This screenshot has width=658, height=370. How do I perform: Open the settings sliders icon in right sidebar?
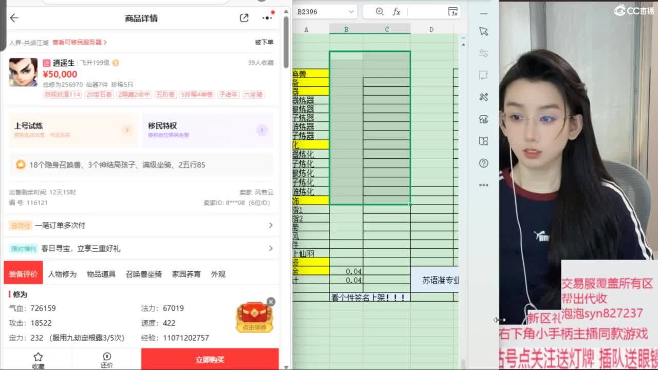[x=483, y=52]
